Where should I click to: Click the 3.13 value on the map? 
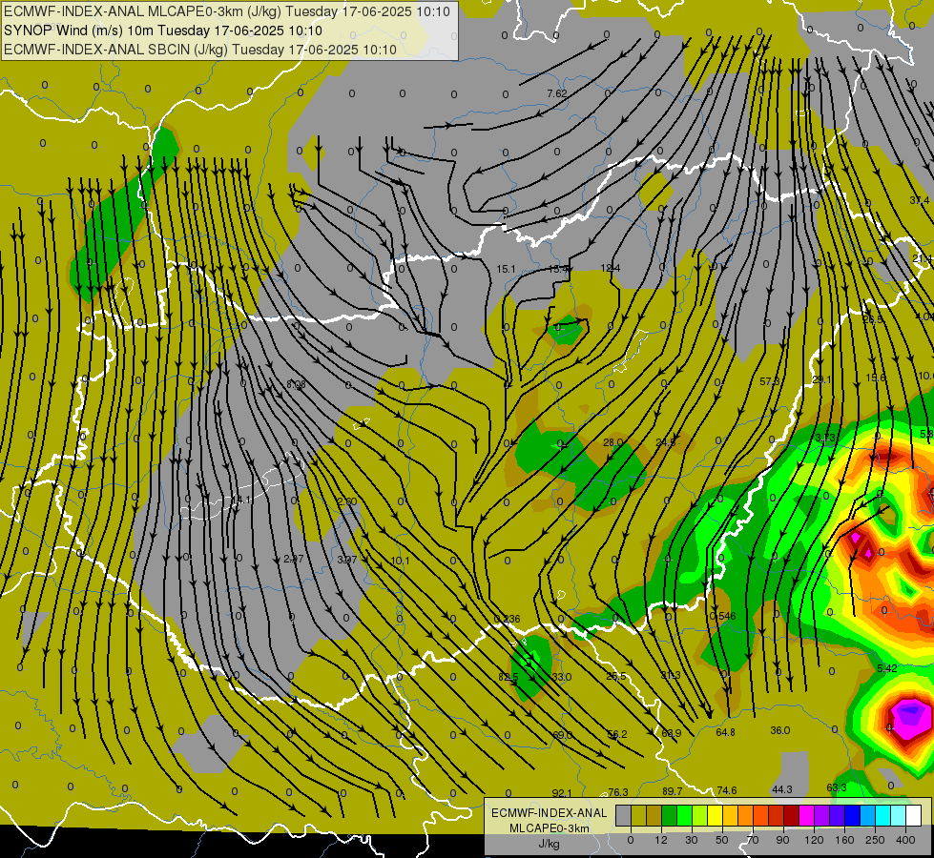(825, 438)
